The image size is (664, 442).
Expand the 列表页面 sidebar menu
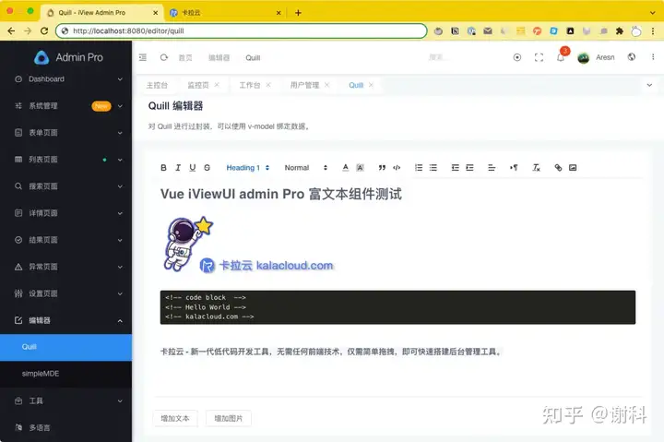(65, 160)
